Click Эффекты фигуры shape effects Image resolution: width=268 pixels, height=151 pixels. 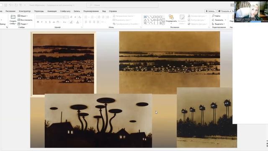(x=197, y=24)
